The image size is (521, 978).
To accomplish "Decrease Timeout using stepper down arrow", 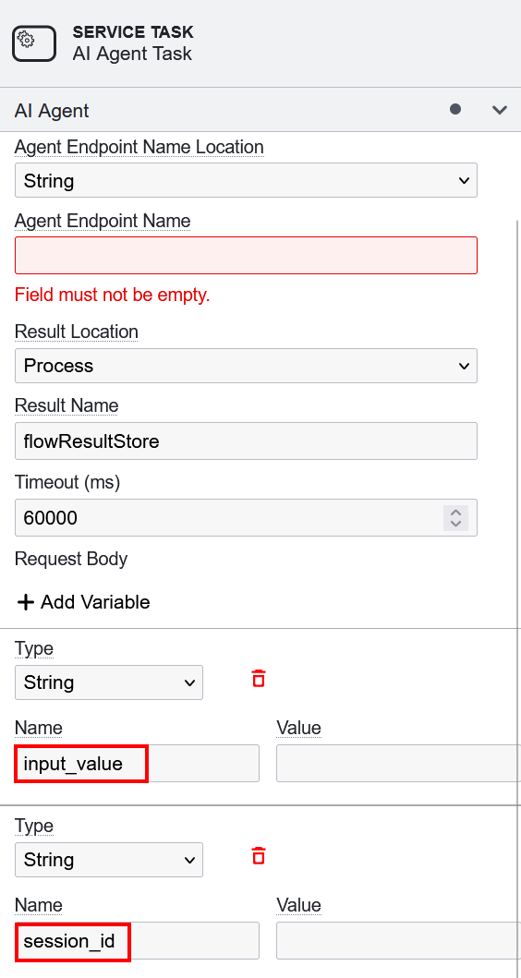I will (x=455, y=524).
